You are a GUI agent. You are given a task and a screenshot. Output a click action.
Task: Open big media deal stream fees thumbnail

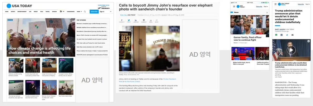33,65
